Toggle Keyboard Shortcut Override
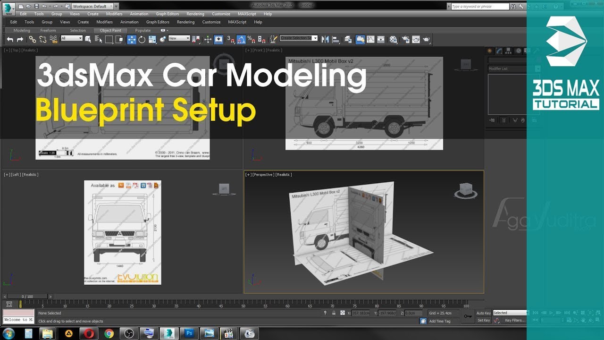The height and width of the screenshot is (340, 604). tap(218, 40)
